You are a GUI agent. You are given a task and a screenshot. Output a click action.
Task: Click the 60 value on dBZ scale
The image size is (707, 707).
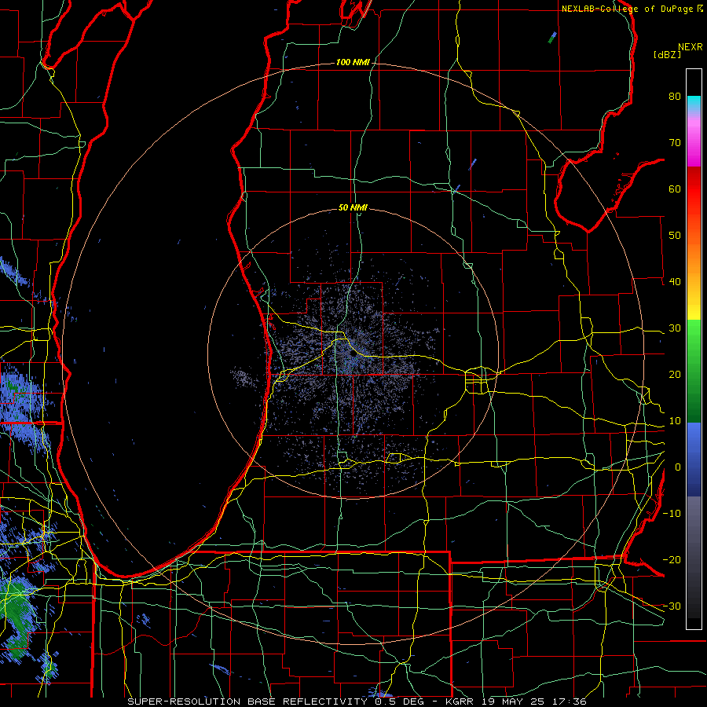pos(675,189)
